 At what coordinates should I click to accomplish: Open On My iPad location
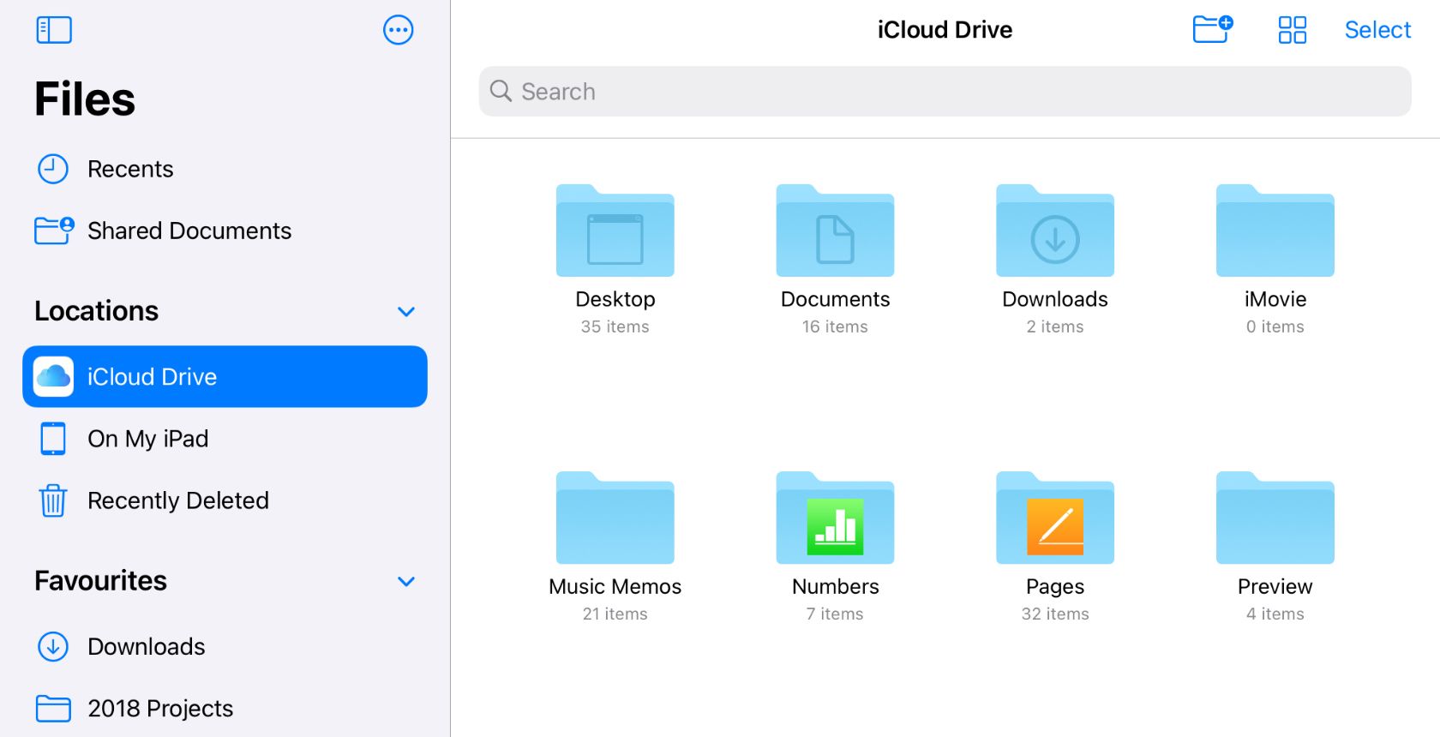pos(225,439)
